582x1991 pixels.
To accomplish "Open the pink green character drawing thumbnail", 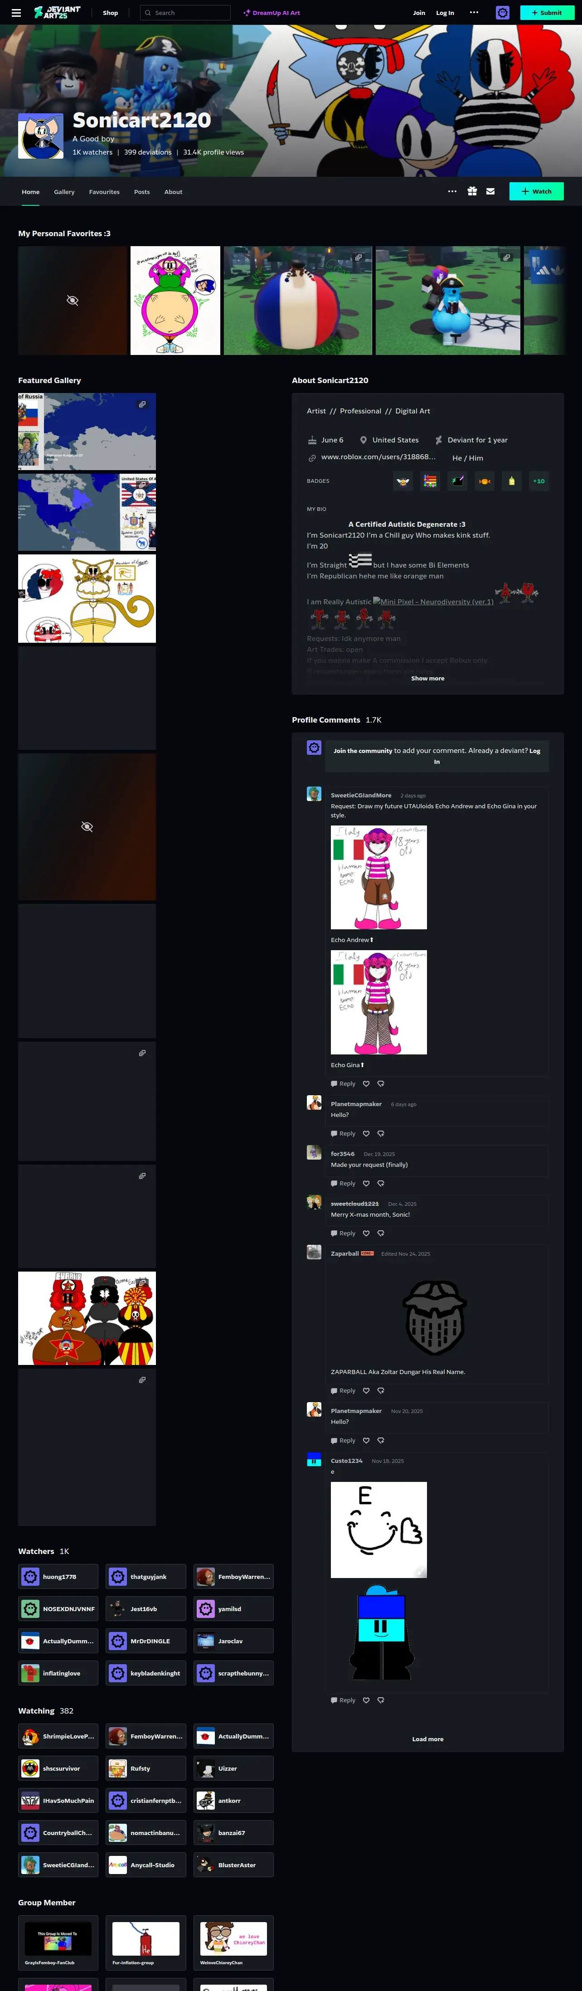I will [x=175, y=301].
